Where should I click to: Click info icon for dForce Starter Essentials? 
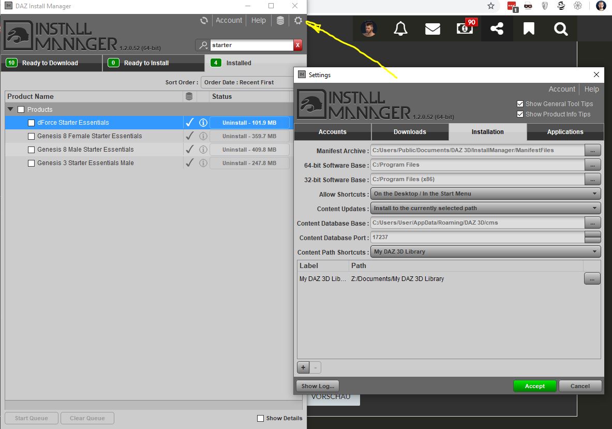(203, 123)
